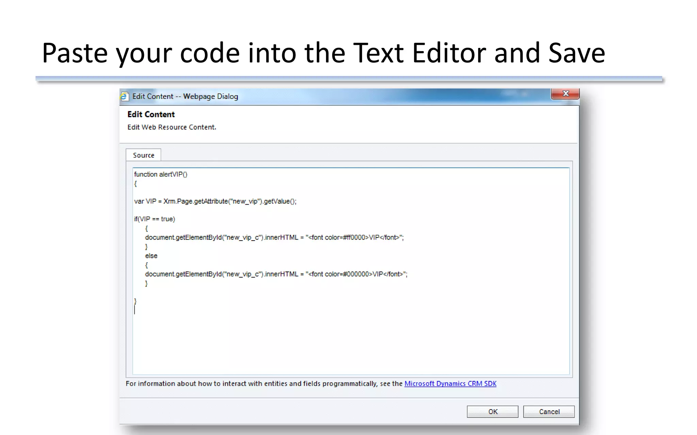Cancel the Edit Content dialog
Viewport: 697px width, 435px height.
[x=549, y=412]
